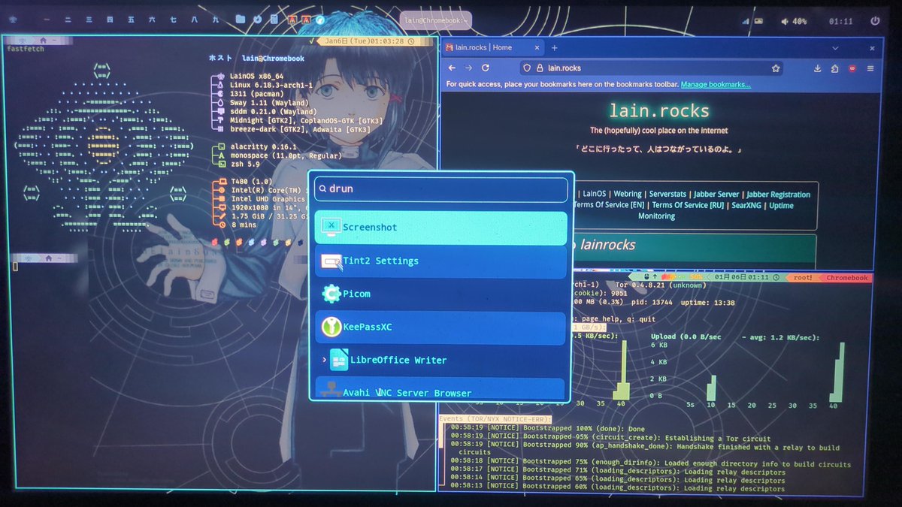This screenshot has height=507, width=902.
Task: Select the Screenshot entry in the launcher
Action: [440, 228]
